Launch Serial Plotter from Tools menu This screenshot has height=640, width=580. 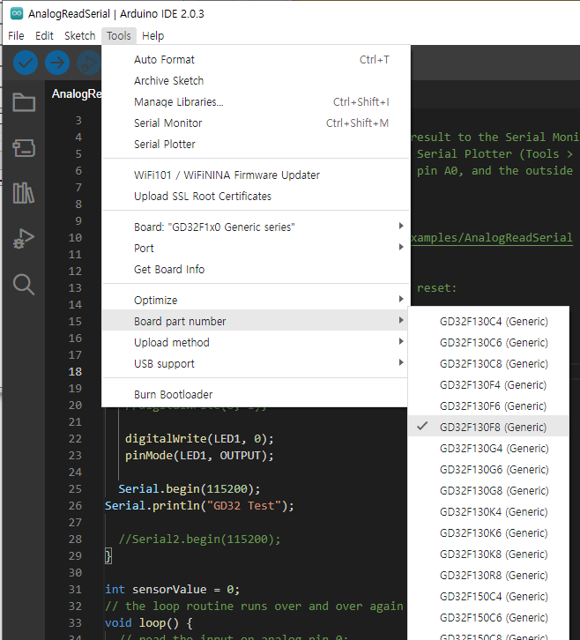pyautogui.click(x=256, y=145)
